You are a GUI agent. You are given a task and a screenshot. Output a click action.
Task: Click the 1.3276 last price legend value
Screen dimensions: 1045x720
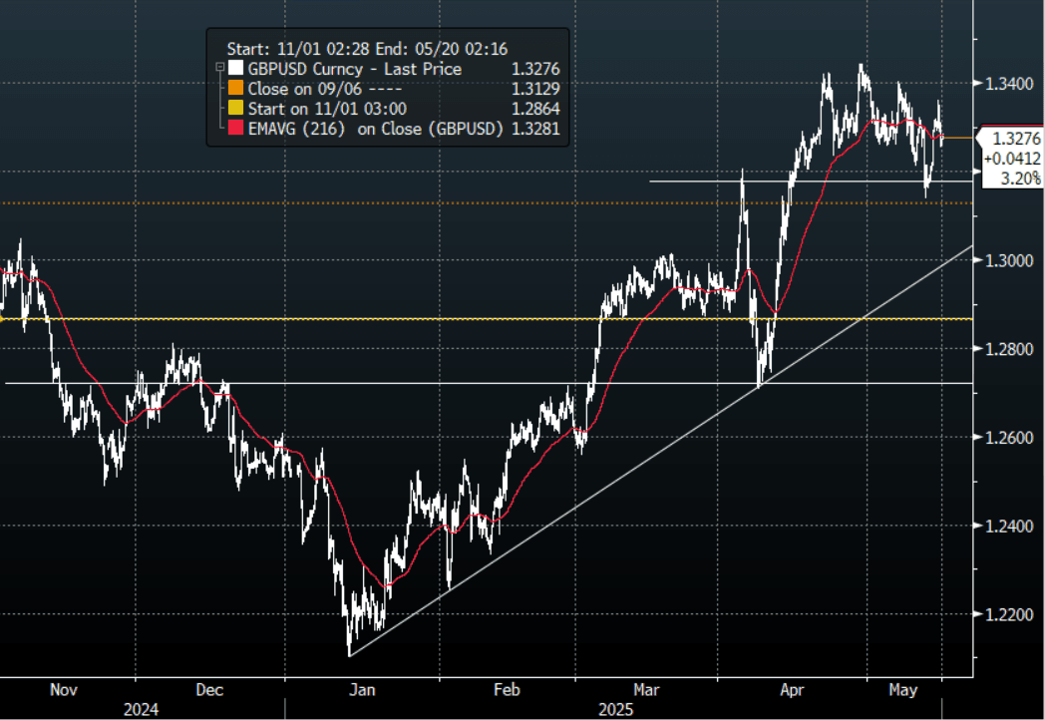pos(535,69)
